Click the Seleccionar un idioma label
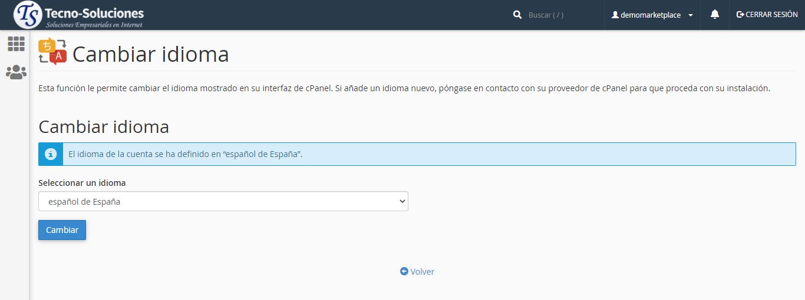805x300 pixels. coord(82,183)
